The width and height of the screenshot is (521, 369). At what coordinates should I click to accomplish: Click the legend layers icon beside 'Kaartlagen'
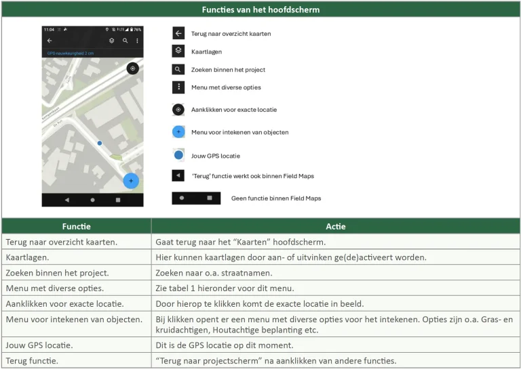pos(178,51)
